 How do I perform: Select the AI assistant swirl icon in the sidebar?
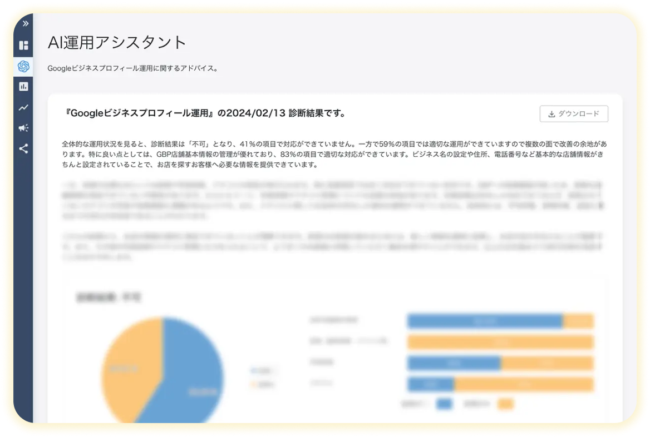point(23,66)
